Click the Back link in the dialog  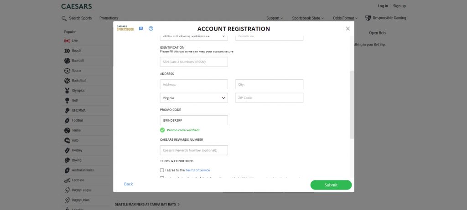coord(128,184)
